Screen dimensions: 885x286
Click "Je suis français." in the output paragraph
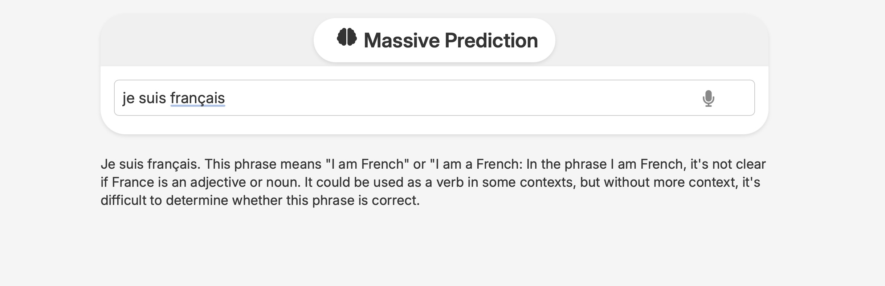click(x=150, y=164)
